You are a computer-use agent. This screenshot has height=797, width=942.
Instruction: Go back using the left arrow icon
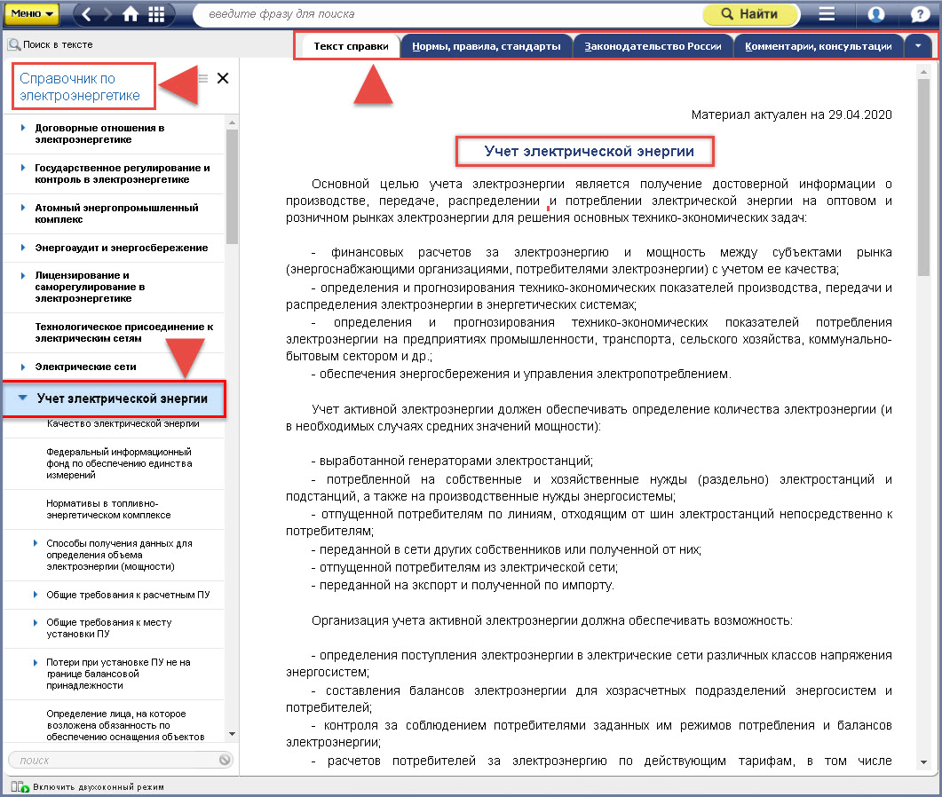click(x=85, y=14)
